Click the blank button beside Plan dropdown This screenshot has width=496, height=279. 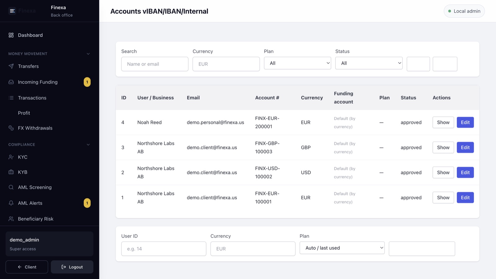coord(422,249)
